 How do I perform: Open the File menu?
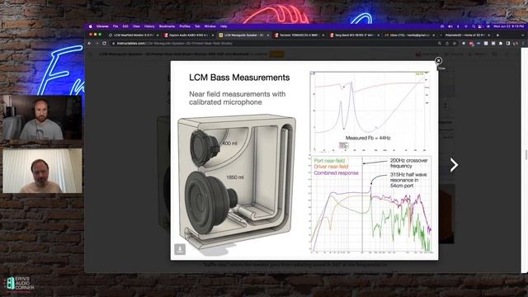click(115, 26)
